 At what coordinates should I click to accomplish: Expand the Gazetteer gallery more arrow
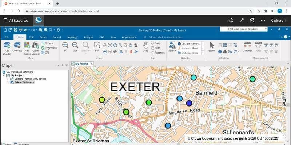coord(203,53)
